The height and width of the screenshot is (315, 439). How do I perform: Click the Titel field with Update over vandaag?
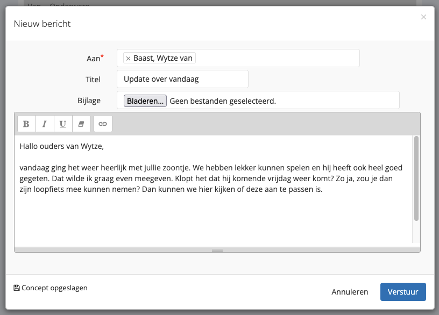pyautogui.click(x=182, y=79)
